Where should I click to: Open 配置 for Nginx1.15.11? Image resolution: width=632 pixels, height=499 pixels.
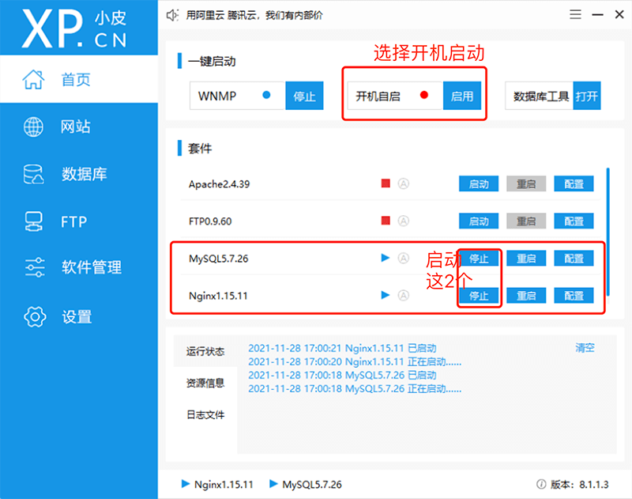tap(574, 295)
